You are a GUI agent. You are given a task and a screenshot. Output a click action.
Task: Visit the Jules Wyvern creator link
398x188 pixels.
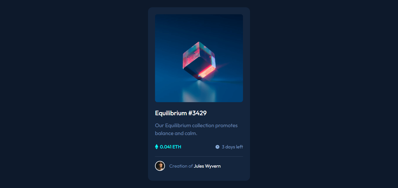(x=207, y=166)
